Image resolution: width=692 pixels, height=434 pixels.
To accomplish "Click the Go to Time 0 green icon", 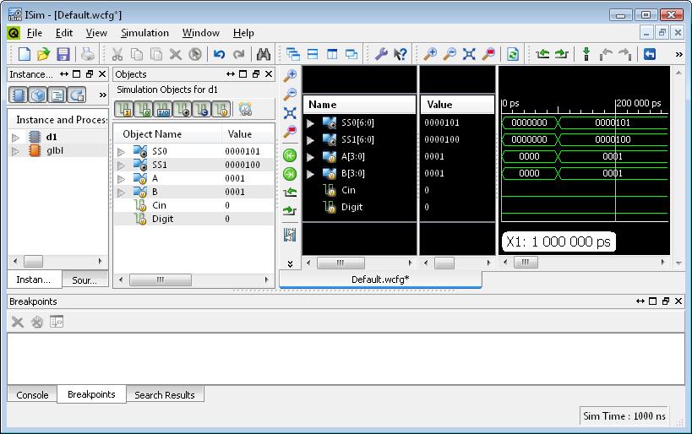I will tap(290, 155).
